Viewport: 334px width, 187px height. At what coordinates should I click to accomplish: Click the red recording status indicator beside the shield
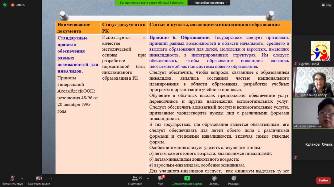(x=13, y=5)
